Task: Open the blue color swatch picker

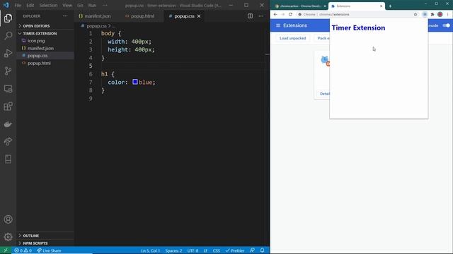Action: click(x=135, y=82)
